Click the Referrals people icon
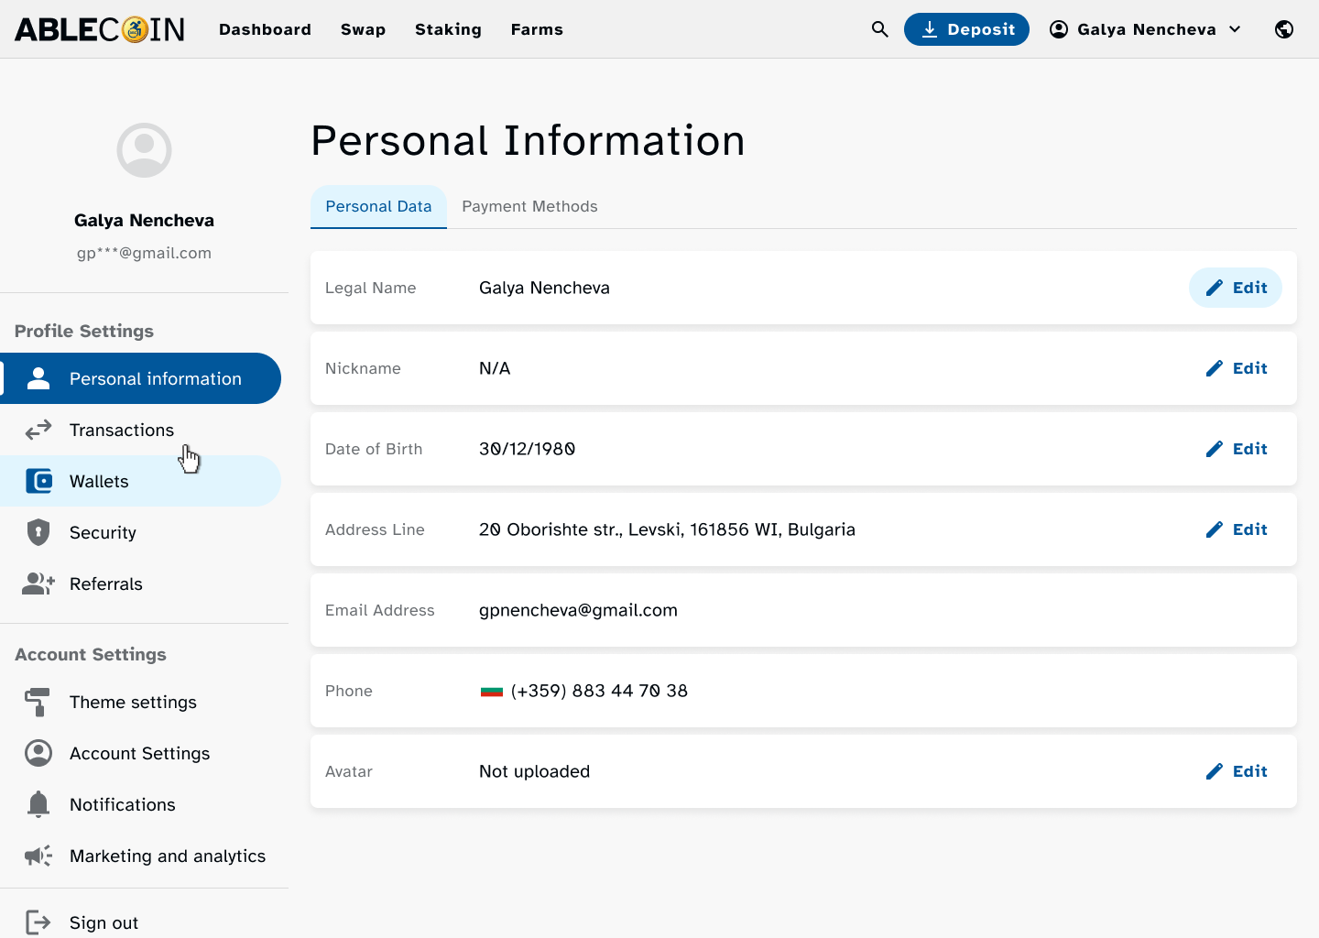Image resolution: width=1319 pixels, height=938 pixels. point(38,584)
